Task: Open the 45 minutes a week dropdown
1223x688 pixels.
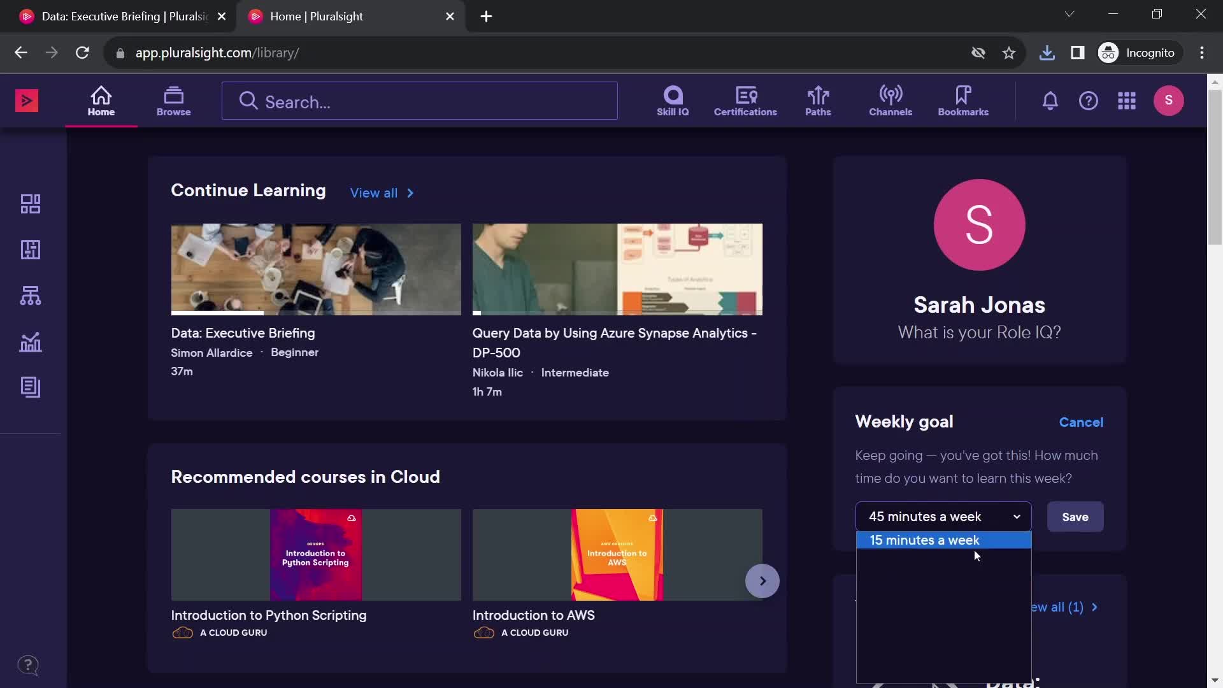Action: click(943, 517)
